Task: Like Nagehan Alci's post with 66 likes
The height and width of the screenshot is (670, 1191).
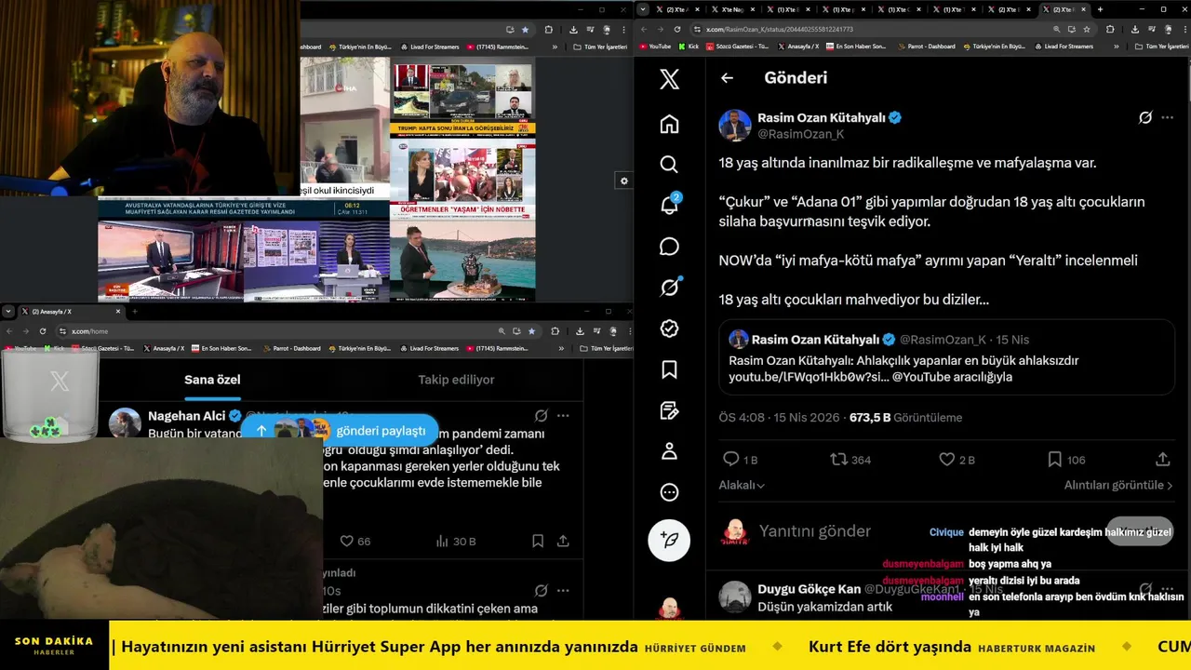Action: pos(355,541)
